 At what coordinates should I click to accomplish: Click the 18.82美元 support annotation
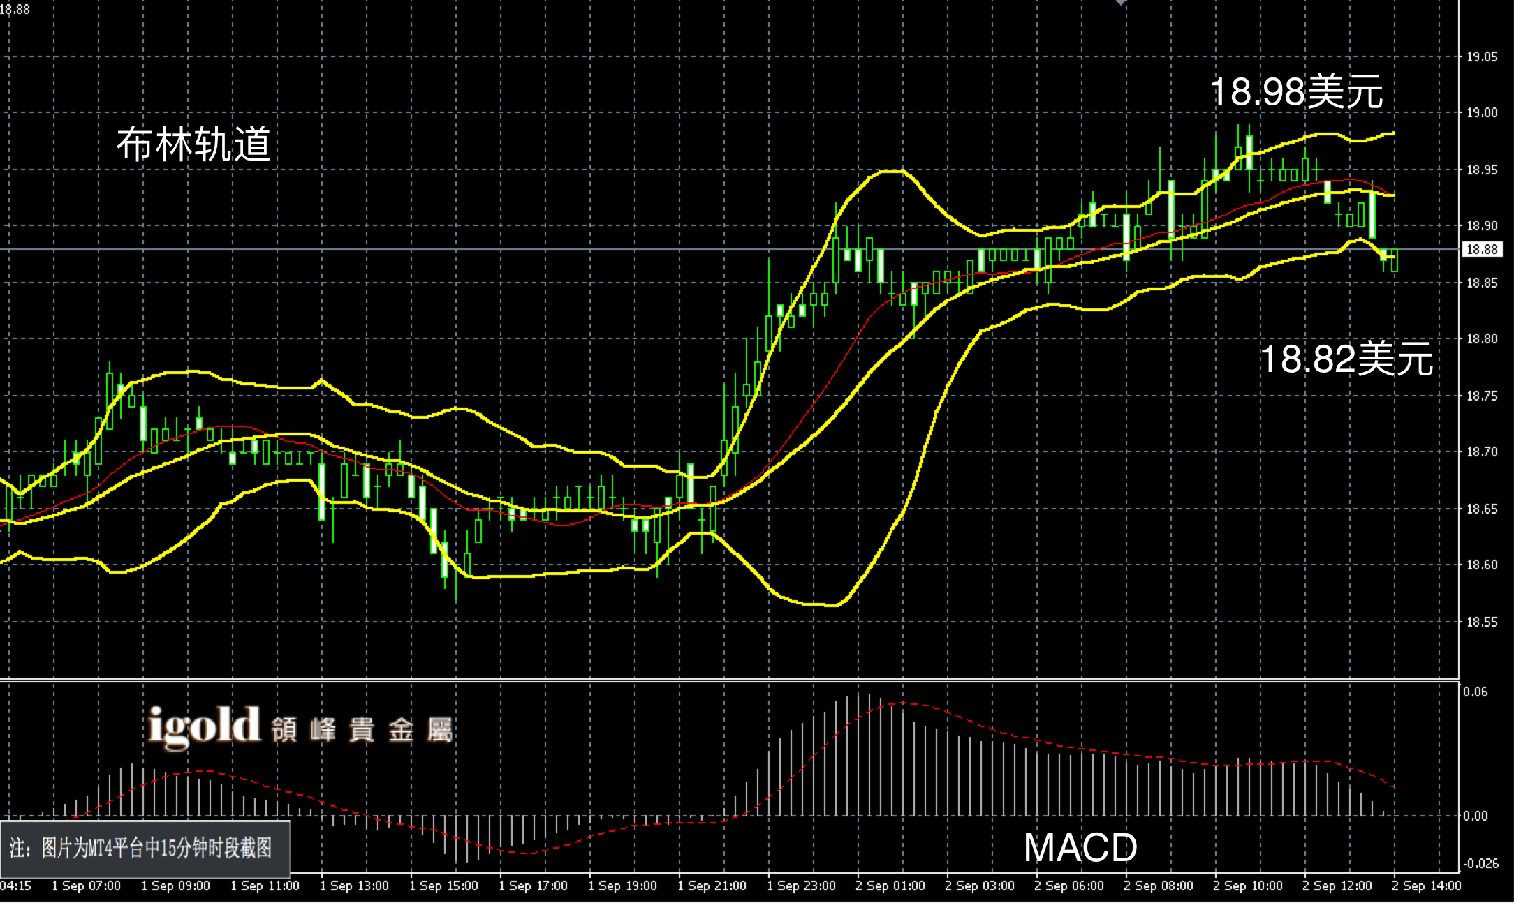pos(1346,359)
